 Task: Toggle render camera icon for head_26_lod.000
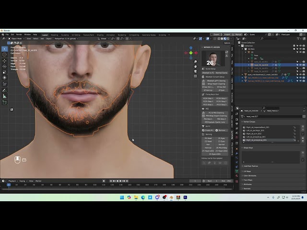click(x=304, y=65)
